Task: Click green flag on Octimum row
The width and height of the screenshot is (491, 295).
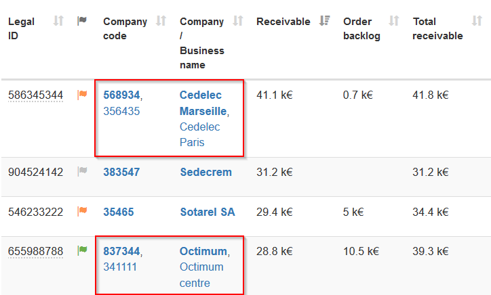Action: (82, 251)
